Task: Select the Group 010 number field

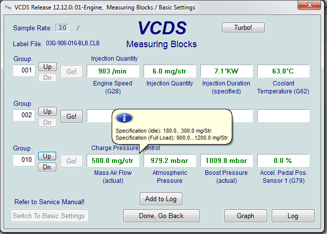Action: tap(24, 160)
